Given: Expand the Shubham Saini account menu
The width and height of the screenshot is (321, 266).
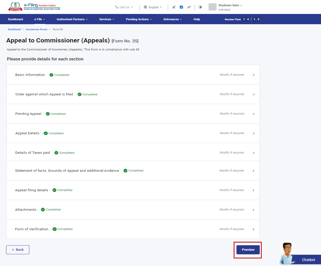Looking at the screenshot, I should coord(230,5).
